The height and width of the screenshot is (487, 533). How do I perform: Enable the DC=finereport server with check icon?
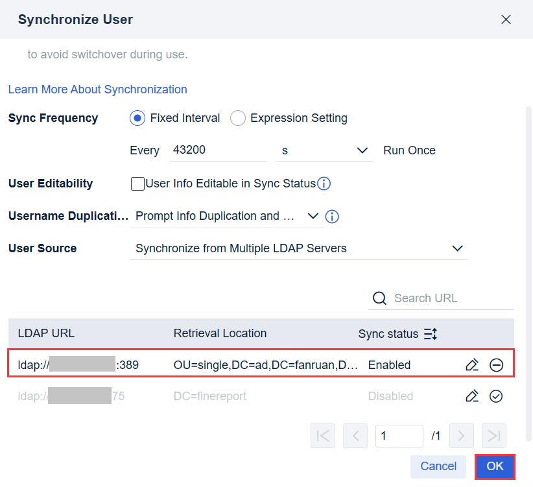(x=496, y=396)
